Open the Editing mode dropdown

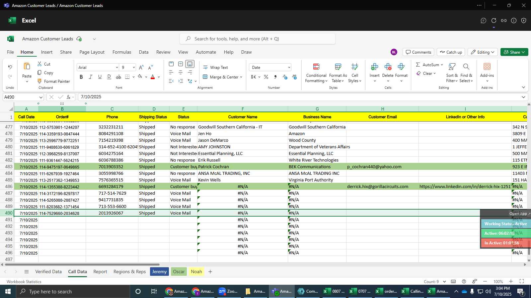[x=483, y=52]
